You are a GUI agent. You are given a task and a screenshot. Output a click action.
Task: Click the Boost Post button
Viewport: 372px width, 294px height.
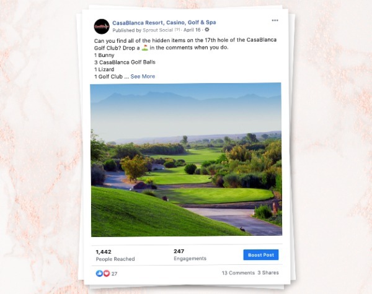pos(261,255)
